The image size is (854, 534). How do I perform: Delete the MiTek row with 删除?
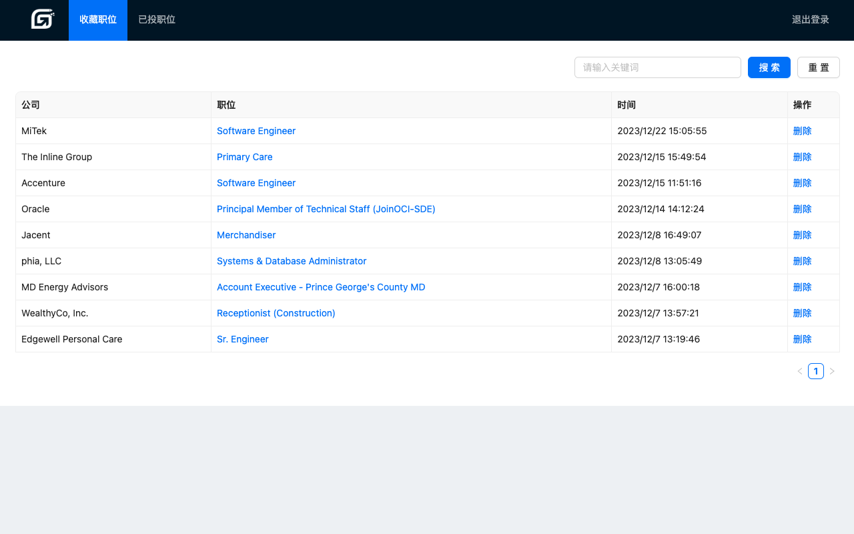point(803,131)
